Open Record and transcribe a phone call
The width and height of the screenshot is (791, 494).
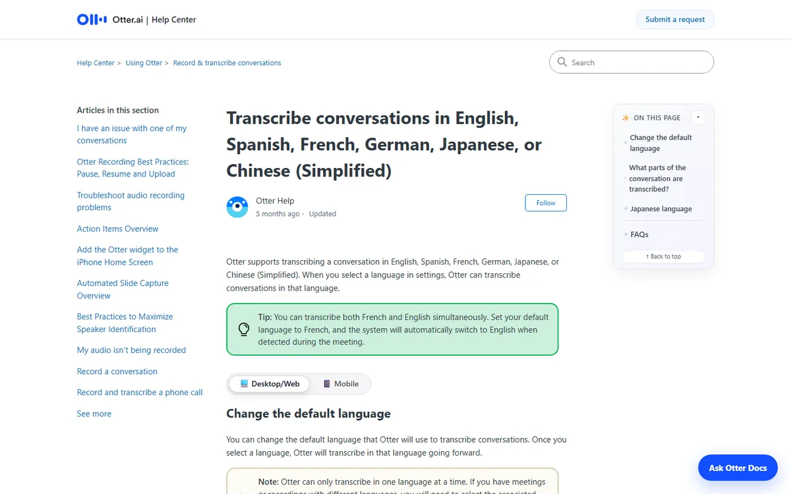coord(140,393)
